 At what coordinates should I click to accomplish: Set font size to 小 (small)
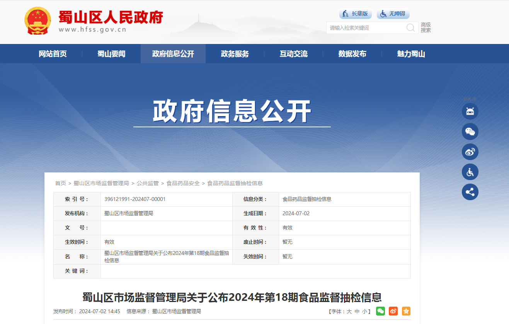pos(364,312)
